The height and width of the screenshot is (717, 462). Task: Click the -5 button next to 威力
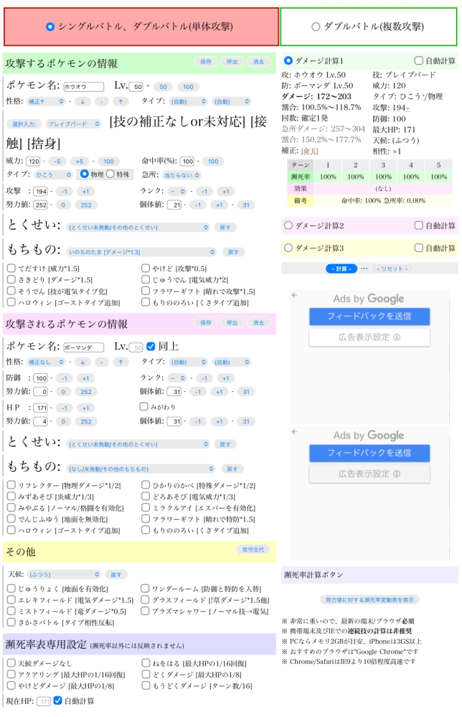57,161
